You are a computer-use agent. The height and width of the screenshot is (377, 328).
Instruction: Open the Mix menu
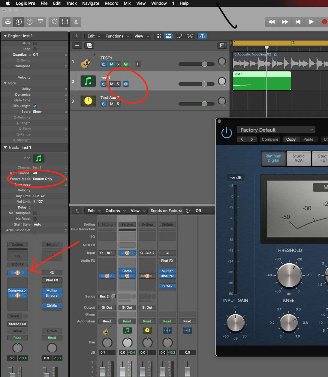127,3
